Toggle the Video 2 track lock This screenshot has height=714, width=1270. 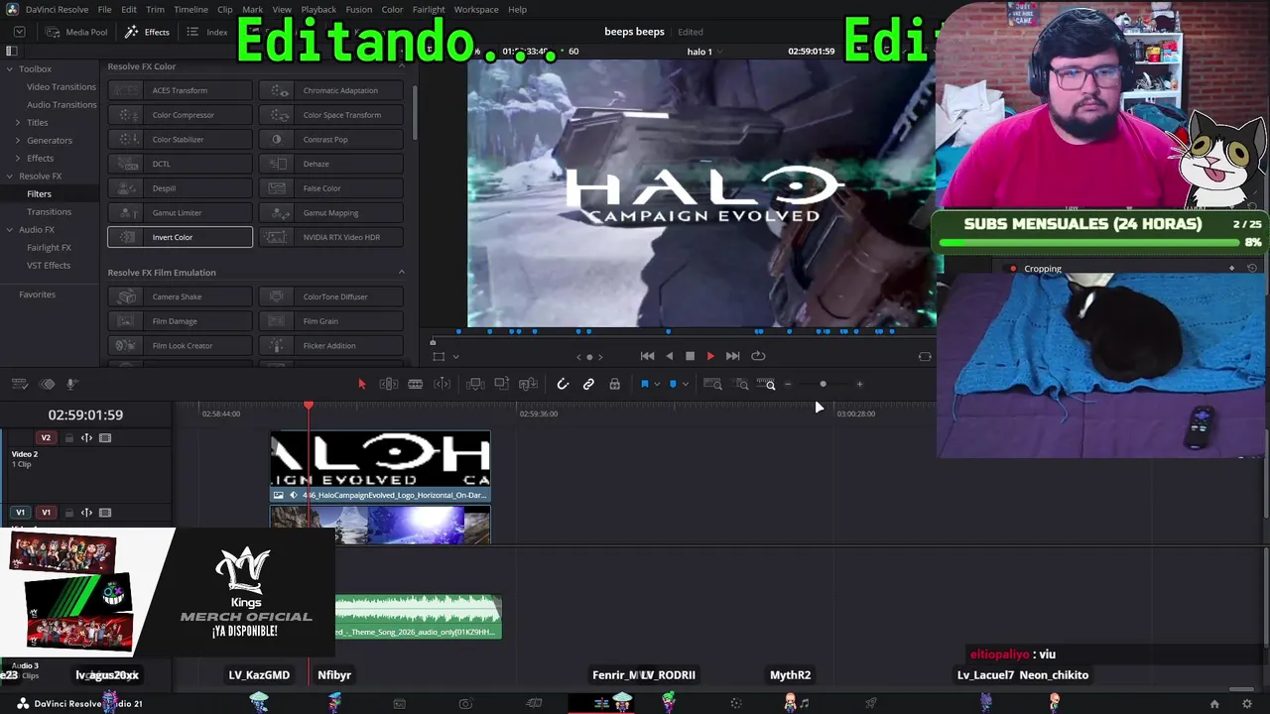point(68,438)
